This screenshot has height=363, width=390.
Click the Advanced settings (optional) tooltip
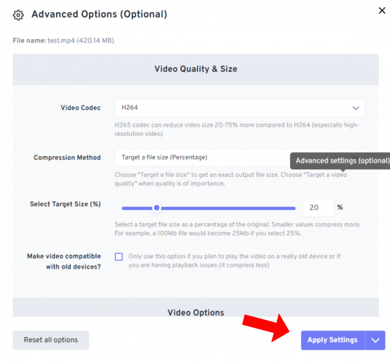pyautogui.click(x=342, y=161)
